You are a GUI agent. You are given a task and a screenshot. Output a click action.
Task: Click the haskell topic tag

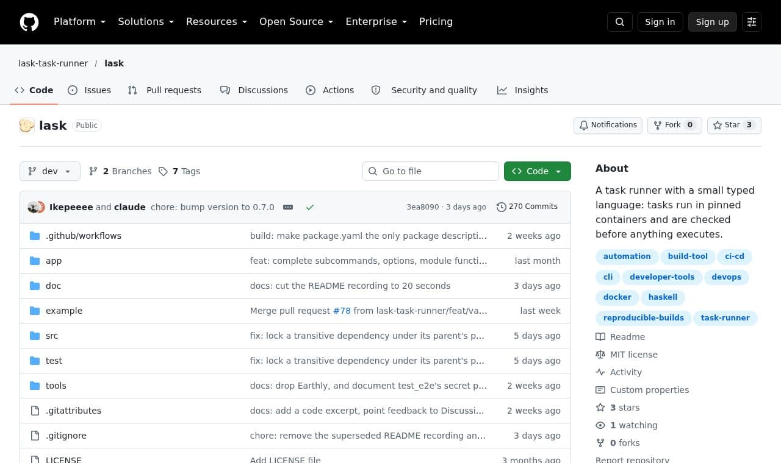point(663,297)
